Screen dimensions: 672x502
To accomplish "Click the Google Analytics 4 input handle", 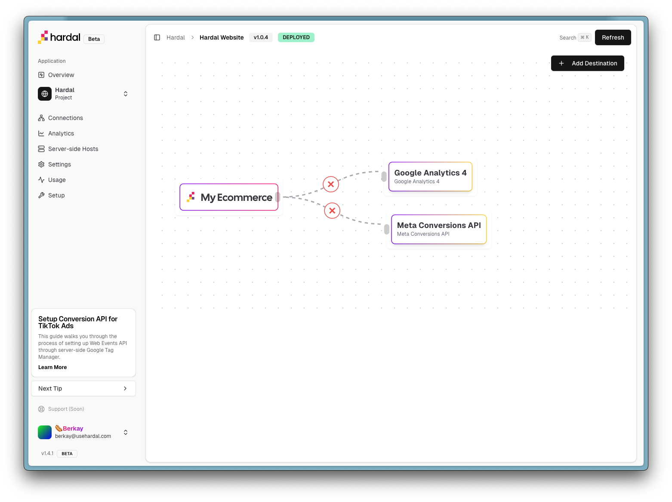I will (x=384, y=176).
